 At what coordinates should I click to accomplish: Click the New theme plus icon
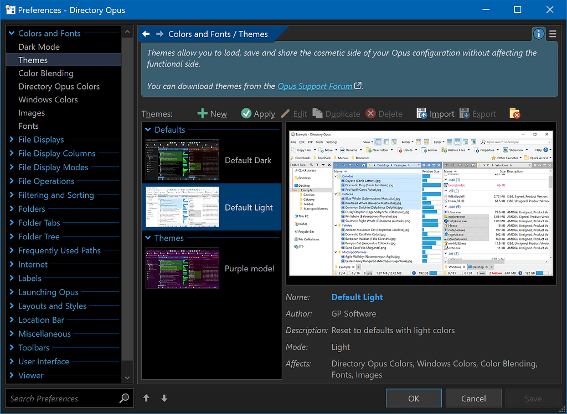point(203,114)
